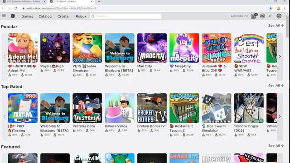This screenshot has width=290, height=163.
Task: Open the Greenville featured game thumbnail
Action: pos(87,158)
